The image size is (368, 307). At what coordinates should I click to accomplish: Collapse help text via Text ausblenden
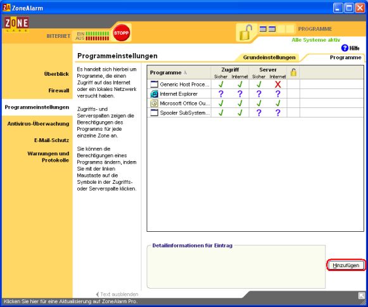coord(117,294)
